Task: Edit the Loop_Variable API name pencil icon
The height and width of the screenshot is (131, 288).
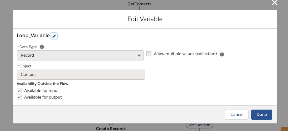Action: coord(54,36)
